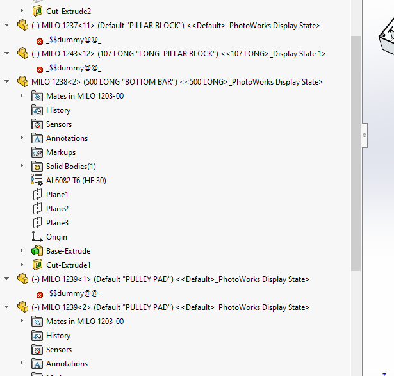Image resolution: width=394 pixels, height=376 pixels.
Task: Select the Origin icon
Action: [x=37, y=237]
